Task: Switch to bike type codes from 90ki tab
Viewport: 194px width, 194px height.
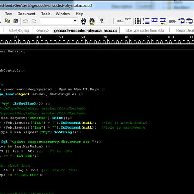Action: click(144, 30)
